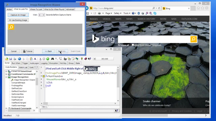Click the IE settings gear icon
216x121 pixels.
coord(207,8)
